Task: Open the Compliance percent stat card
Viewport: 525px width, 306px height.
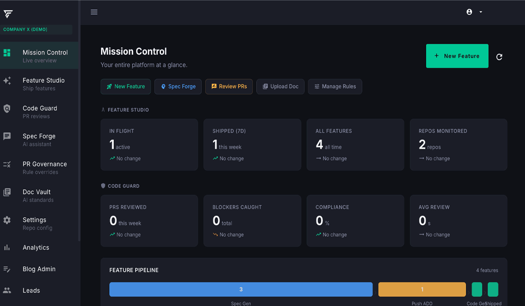Action: [x=355, y=221]
